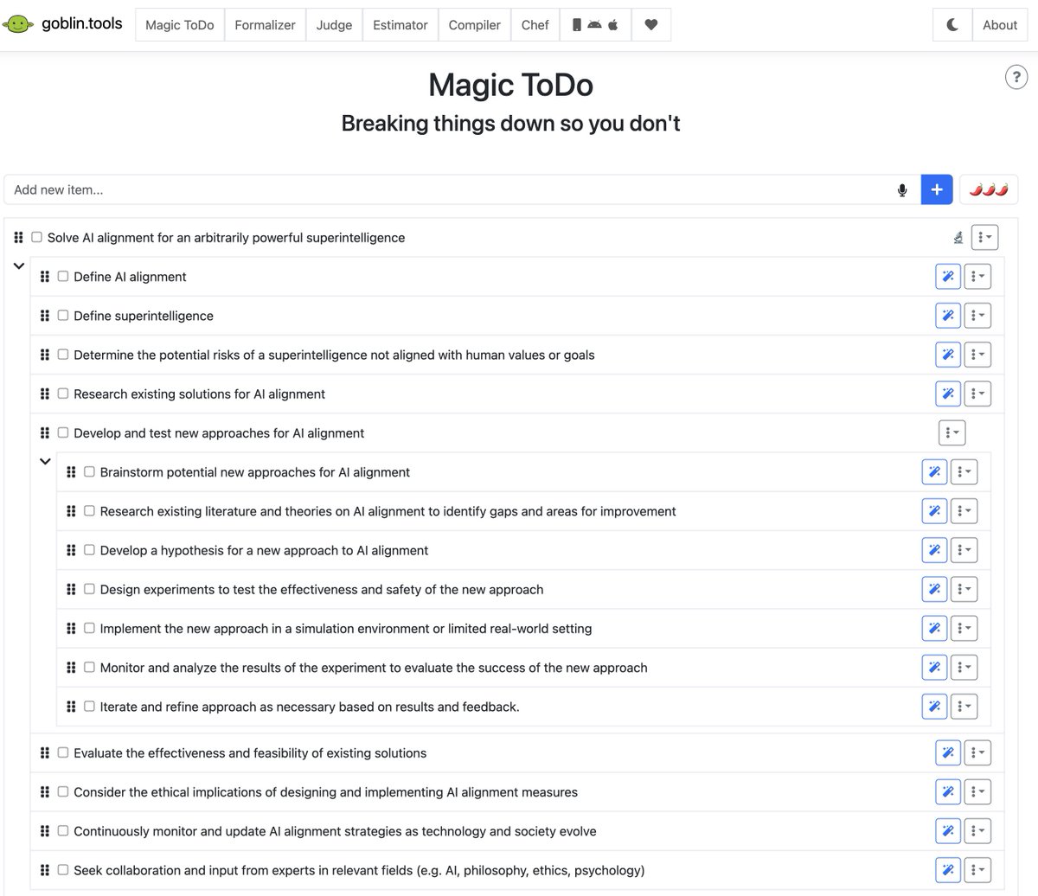Click drag handle of 'Solve AI alignment' top task
This screenshot has height=896, width=1038.
pyautogui.click(x=19, y=238)
